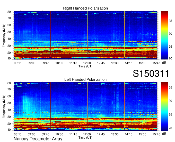Click 20 MHz tick on Left Handed plot
The image size is (175, 142).
(x=9, y=124)
